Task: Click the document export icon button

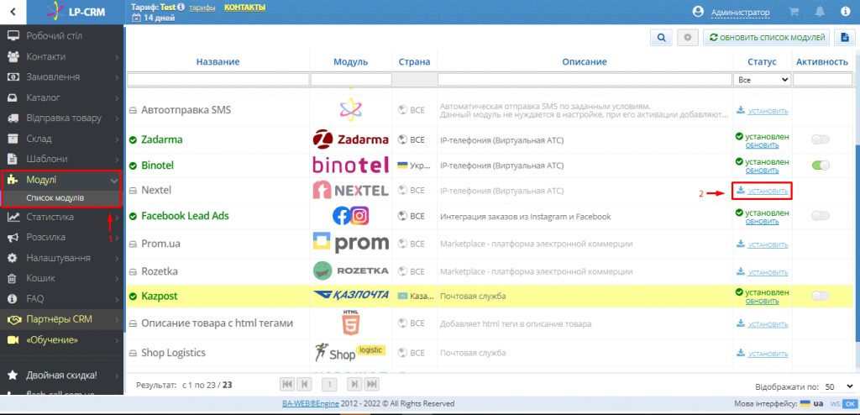Action: pyautogui.click(x=845, y=38)
